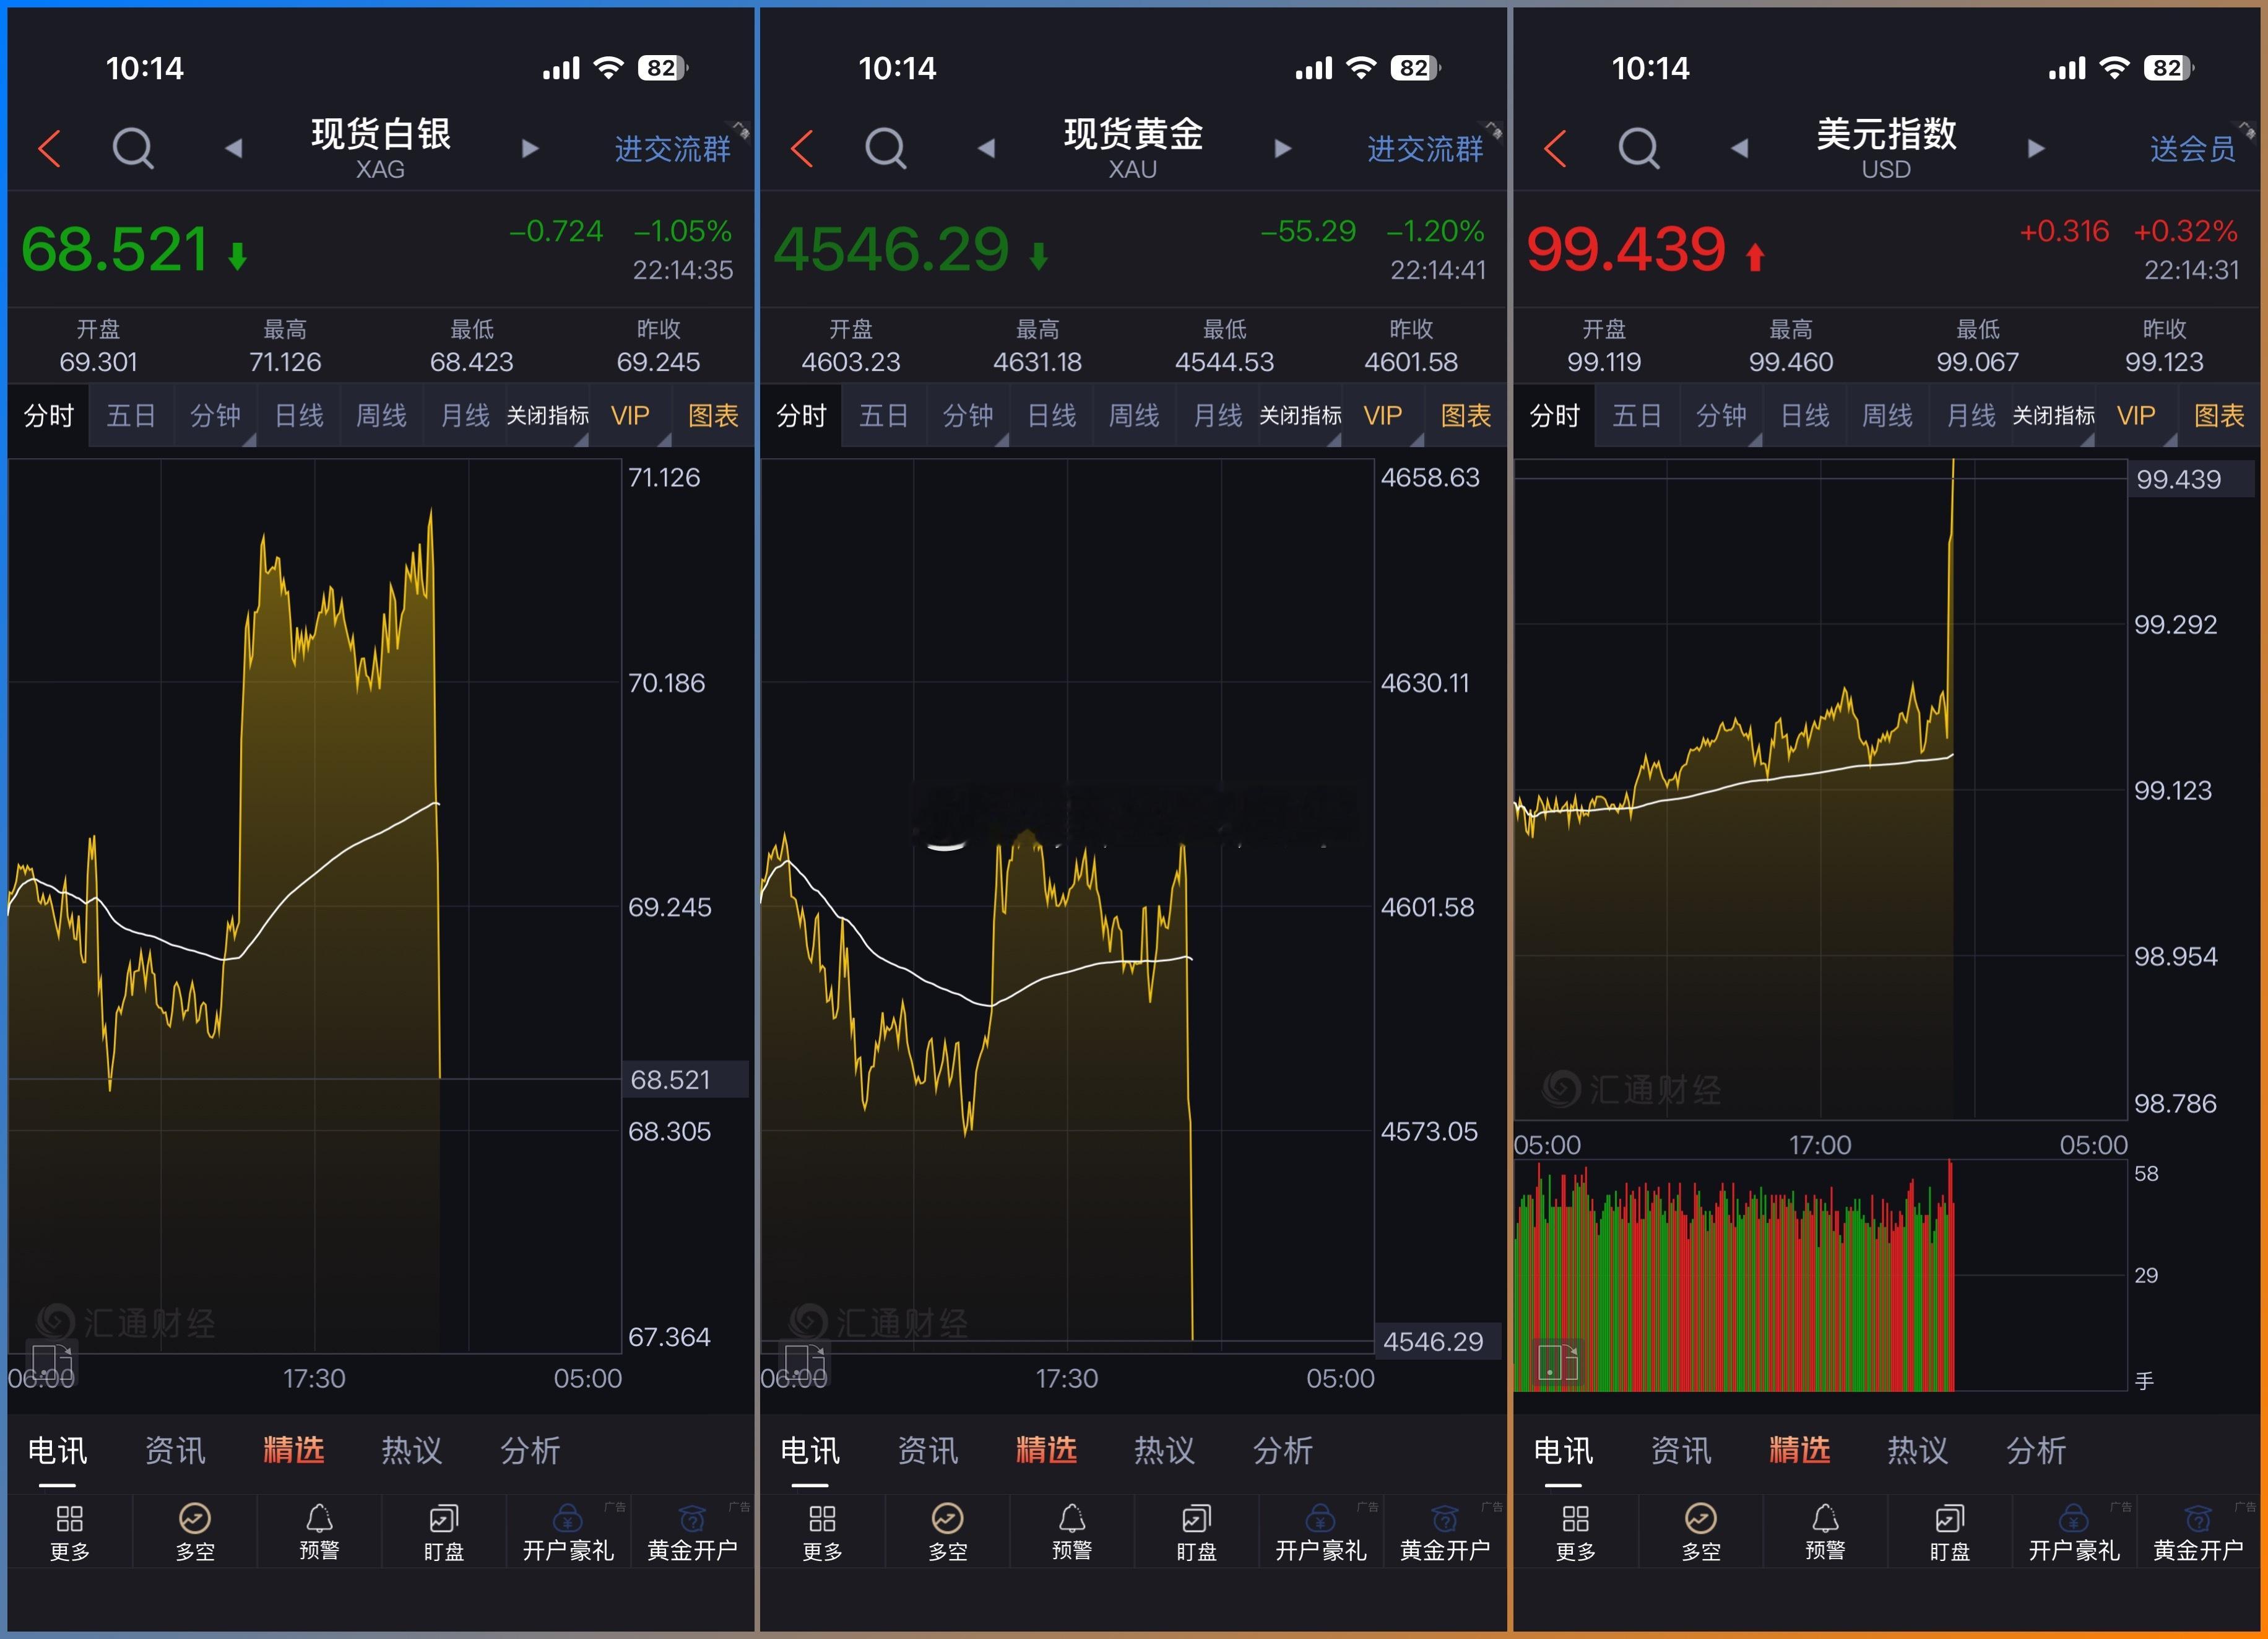
Task: Open 图表 in gold panel
Action: [x=1466, y=415]
